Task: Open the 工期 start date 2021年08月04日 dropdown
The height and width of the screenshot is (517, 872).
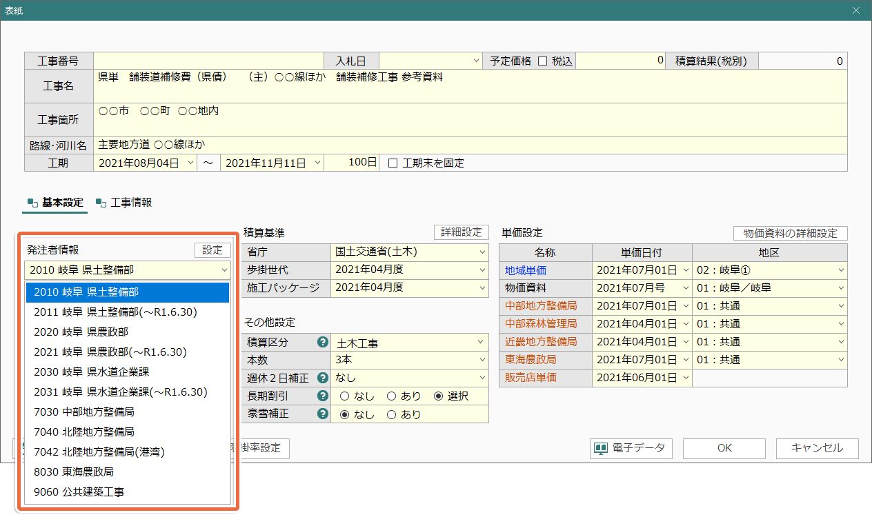Action: [x=190, y=163]
